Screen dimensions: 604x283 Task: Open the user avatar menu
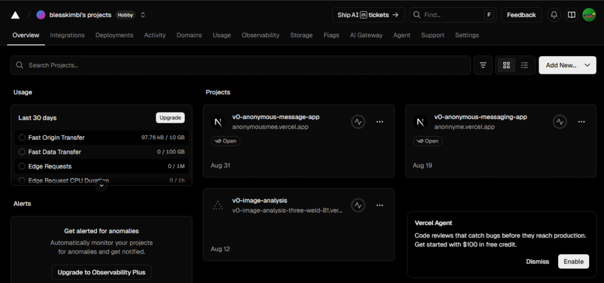(589, 15)
